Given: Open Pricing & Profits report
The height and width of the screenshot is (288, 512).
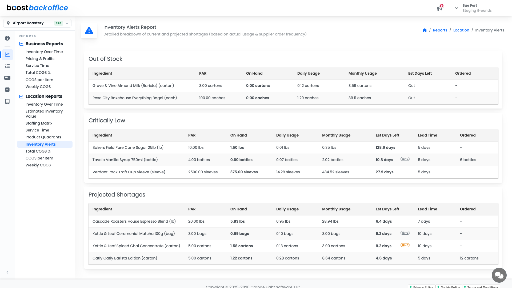Looking at the screenshot, I should click(x=40, y=59).
